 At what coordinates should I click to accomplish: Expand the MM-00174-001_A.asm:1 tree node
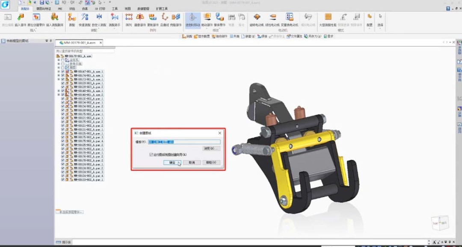pyautogui.click(x=59, y=75)
